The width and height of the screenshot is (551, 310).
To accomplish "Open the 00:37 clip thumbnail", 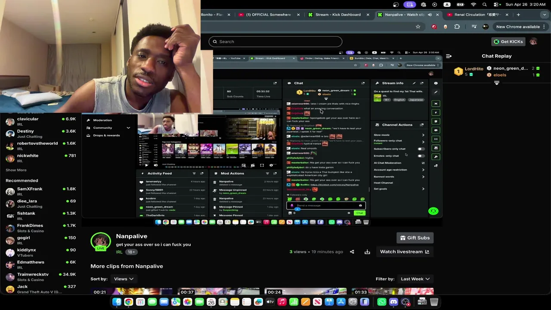I will (x=219, y=291).
